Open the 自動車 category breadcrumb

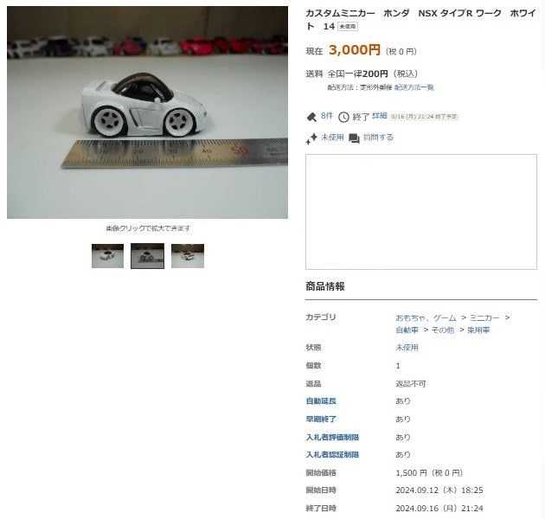point(407,330)
